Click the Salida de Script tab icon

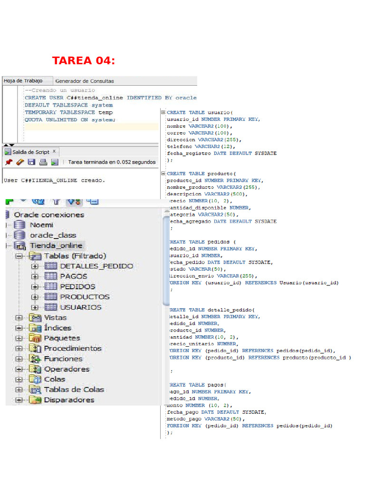tap(8, 152)
